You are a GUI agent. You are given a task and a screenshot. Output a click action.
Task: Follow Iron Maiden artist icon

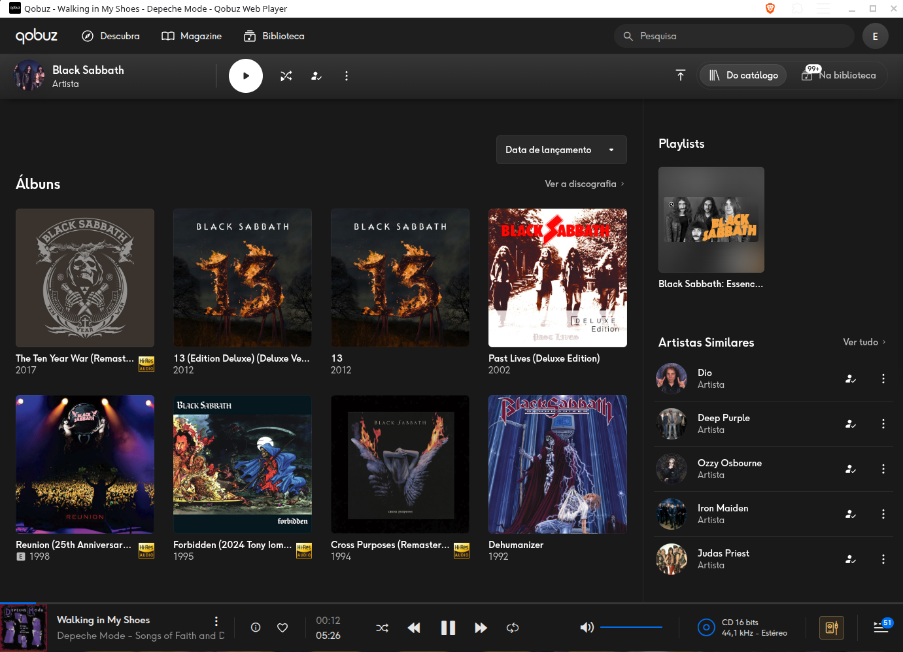(851, 514)
